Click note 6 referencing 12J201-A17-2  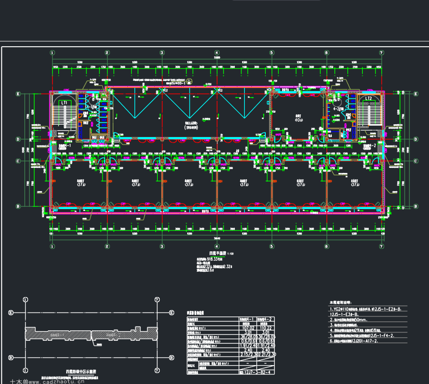point(354,341)
